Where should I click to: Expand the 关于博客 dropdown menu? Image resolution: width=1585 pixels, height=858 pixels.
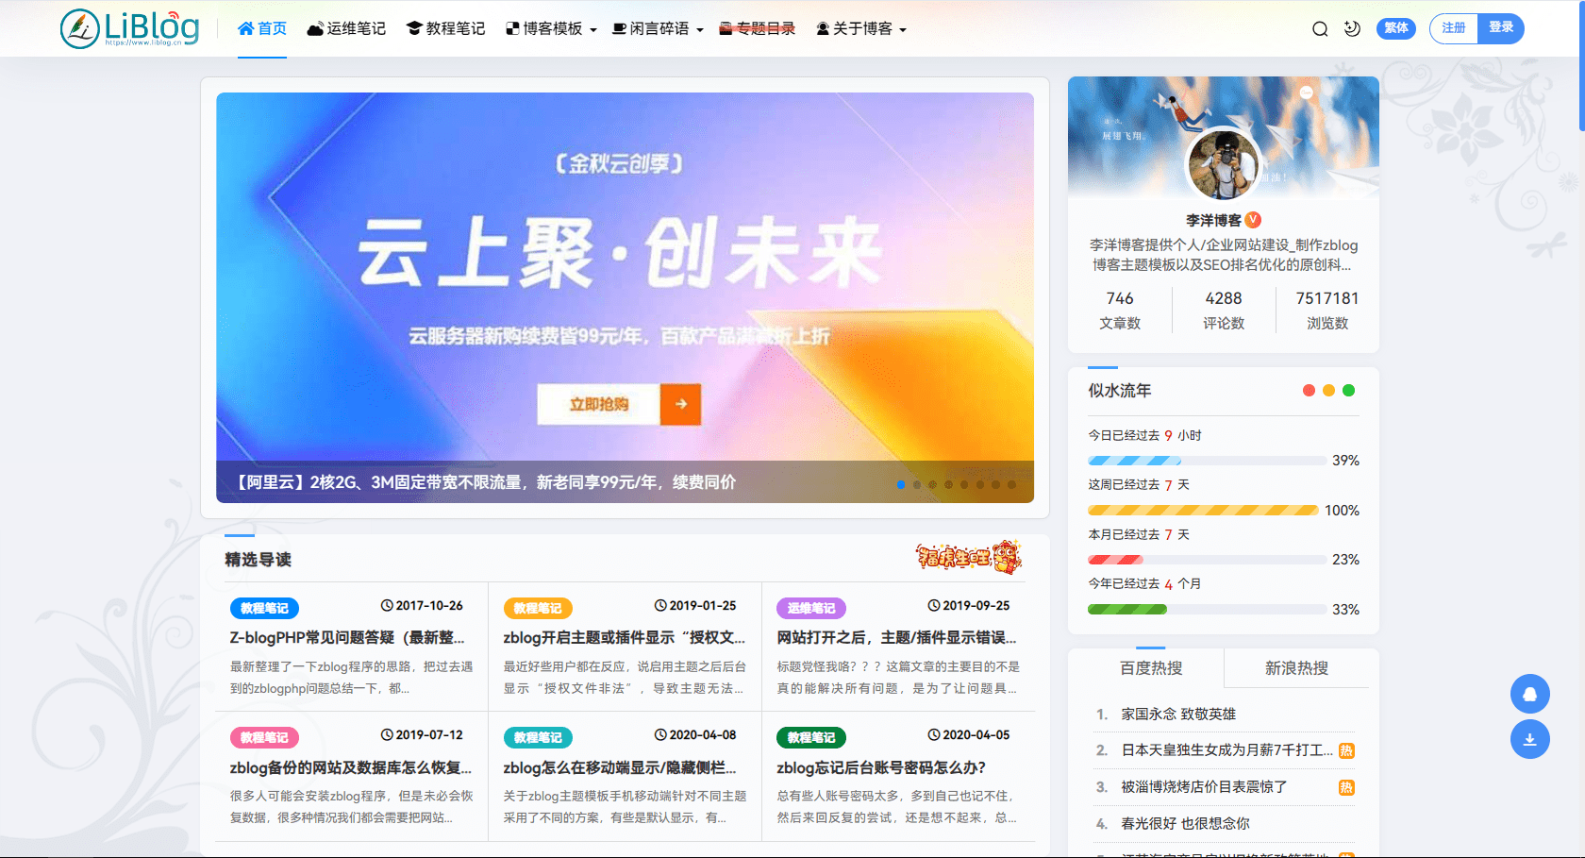click(860, 28)
